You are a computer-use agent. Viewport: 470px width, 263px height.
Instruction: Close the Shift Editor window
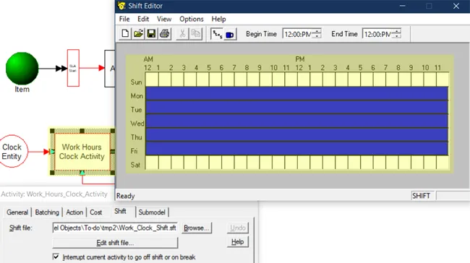(456, 6)
